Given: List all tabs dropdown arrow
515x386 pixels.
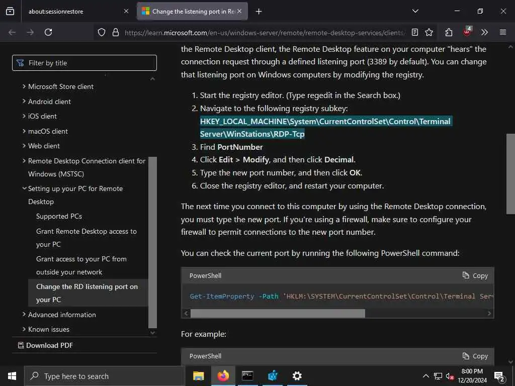Looking at the screenshot, I should tap(415, 11).
